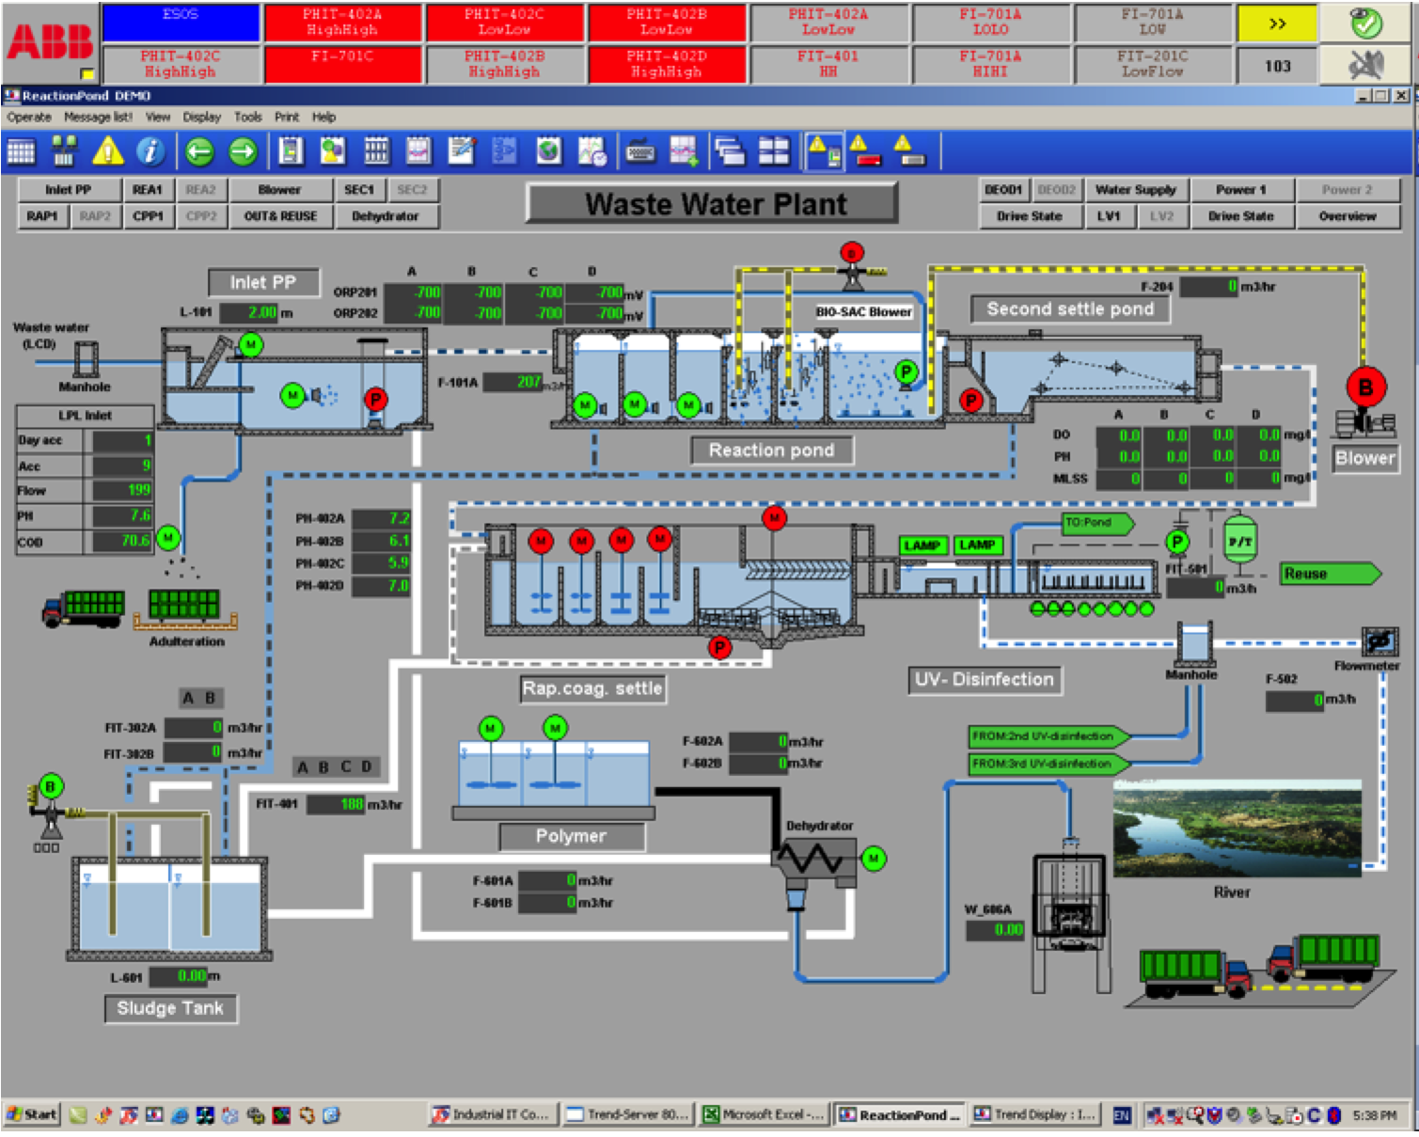Open the alarm list via warning triangle icon
The height and width of the screenshot is (1137, 1419).
pyautogui.click(x=106, y=150)
